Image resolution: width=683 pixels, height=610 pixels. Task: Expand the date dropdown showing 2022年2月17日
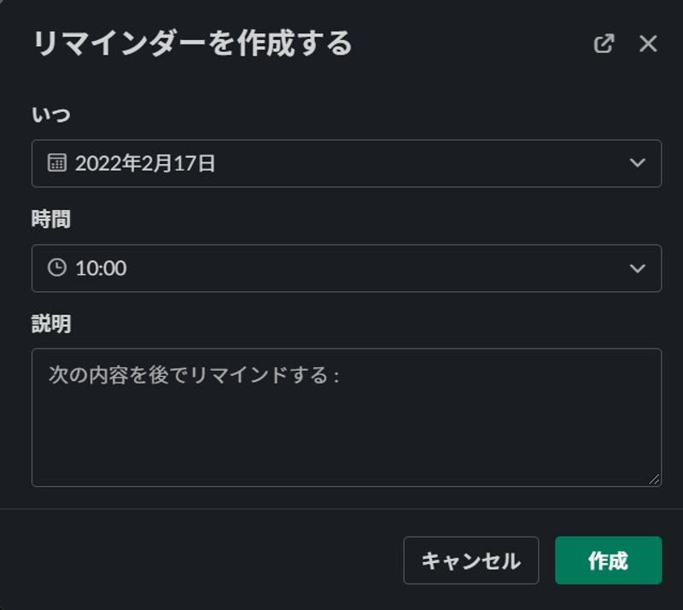click(638, 163)
